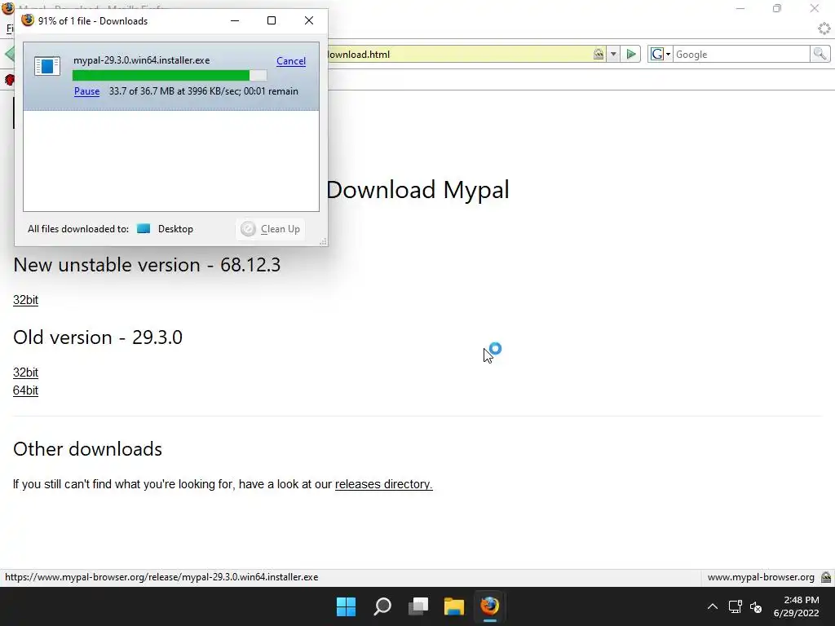Open File Explorer from taskbar
The height and width of the screenshot is (626, 835).
pos(454,606)
